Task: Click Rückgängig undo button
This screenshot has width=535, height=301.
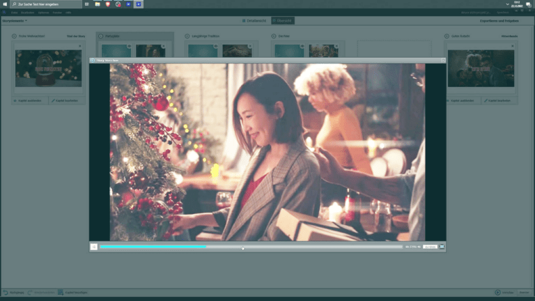Action: pos(14,293)
